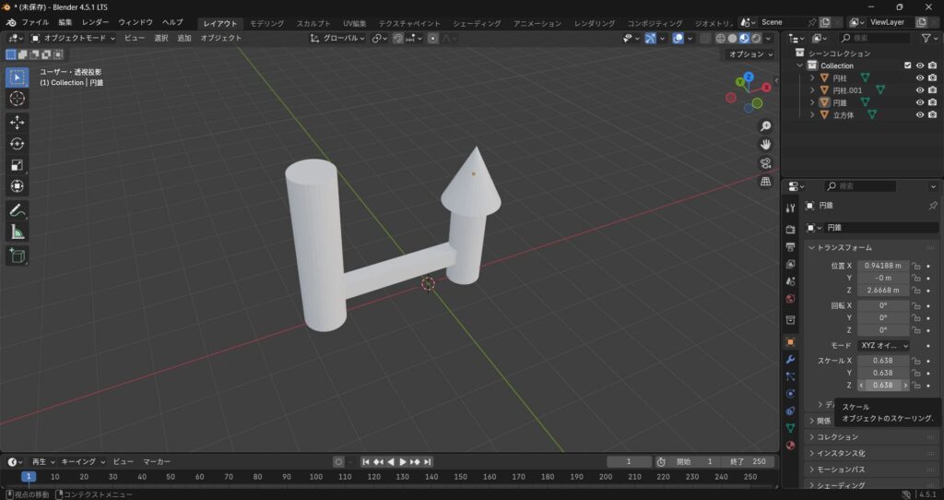
Task: Switch to the モデリング workspace tab
Action: [x=266, y=23]
